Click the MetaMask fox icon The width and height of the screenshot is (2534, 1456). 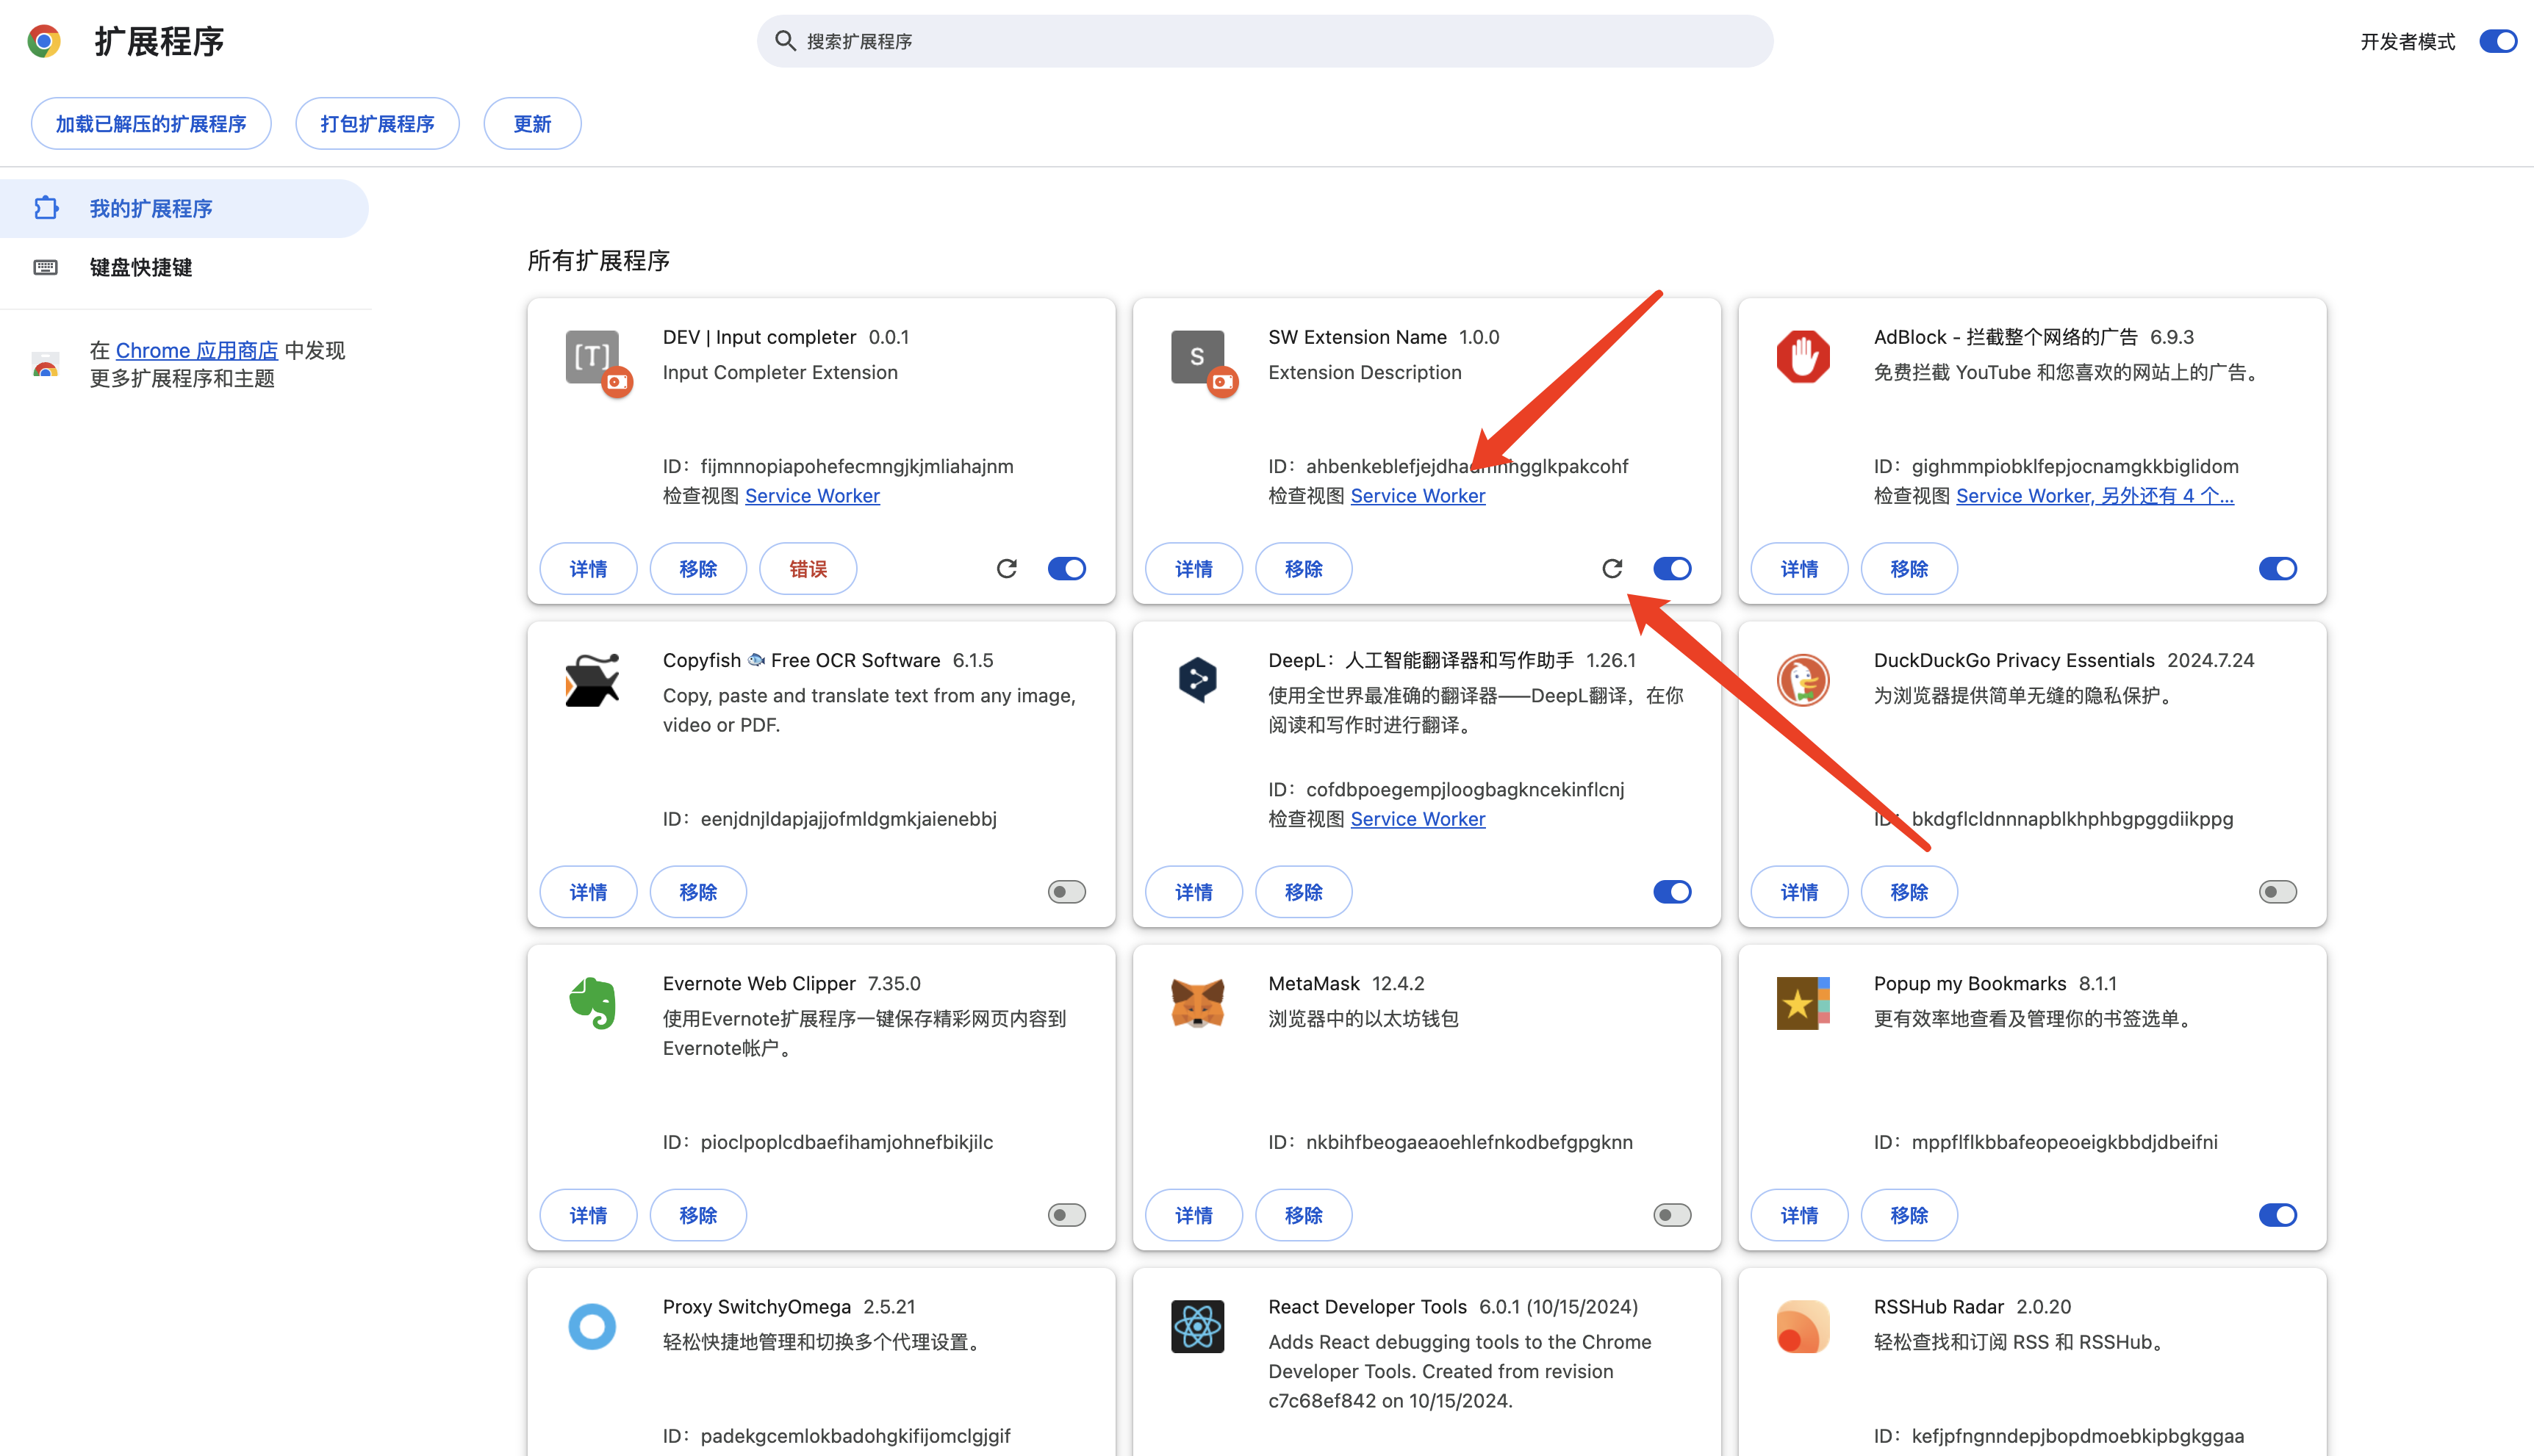[1197, 1003]
